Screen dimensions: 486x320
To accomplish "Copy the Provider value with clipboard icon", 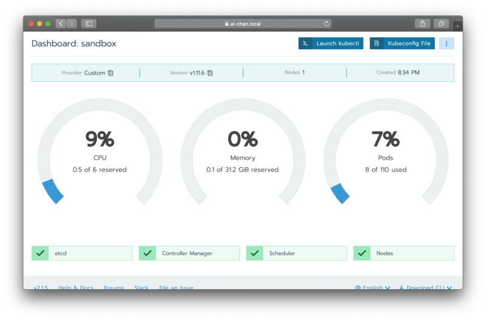I will (x=111, y=73).
